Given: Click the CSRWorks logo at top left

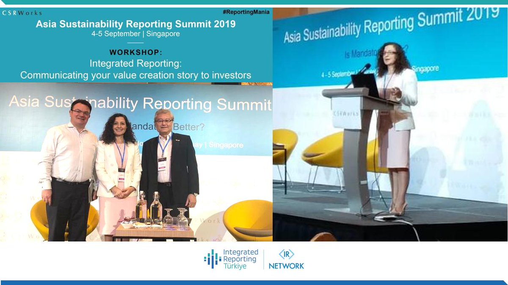Looking at the screenshot, I should 22,13.
